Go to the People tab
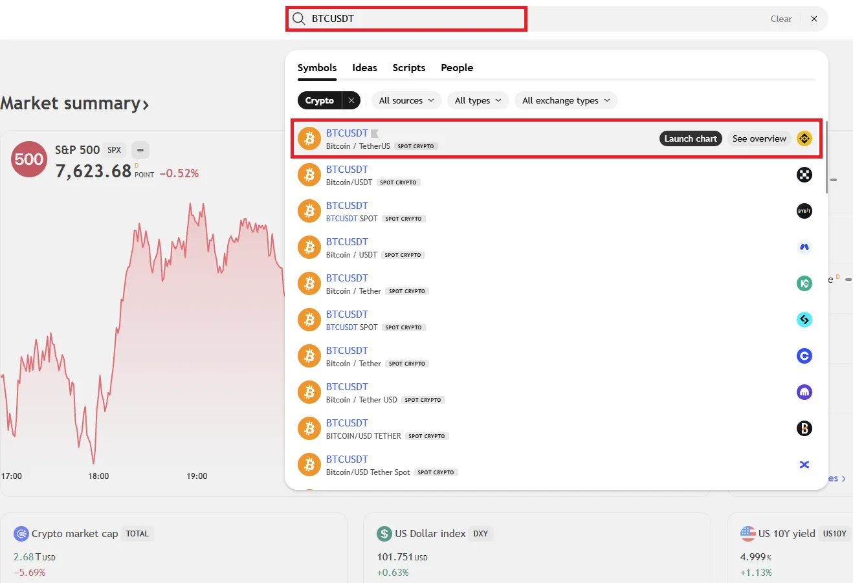853x583 pixels. (x=457, y=68)
